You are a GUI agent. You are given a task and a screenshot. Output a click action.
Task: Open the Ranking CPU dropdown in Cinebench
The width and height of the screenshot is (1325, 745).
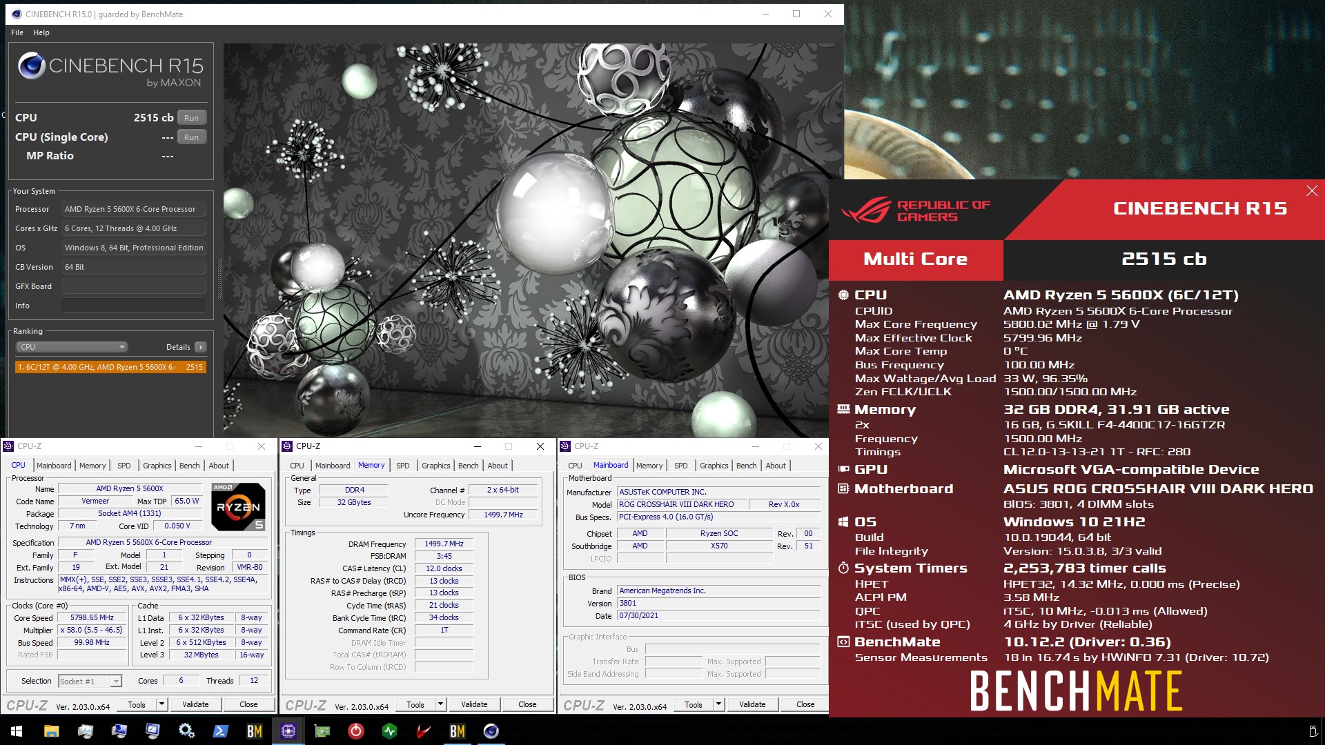[72, 347]
